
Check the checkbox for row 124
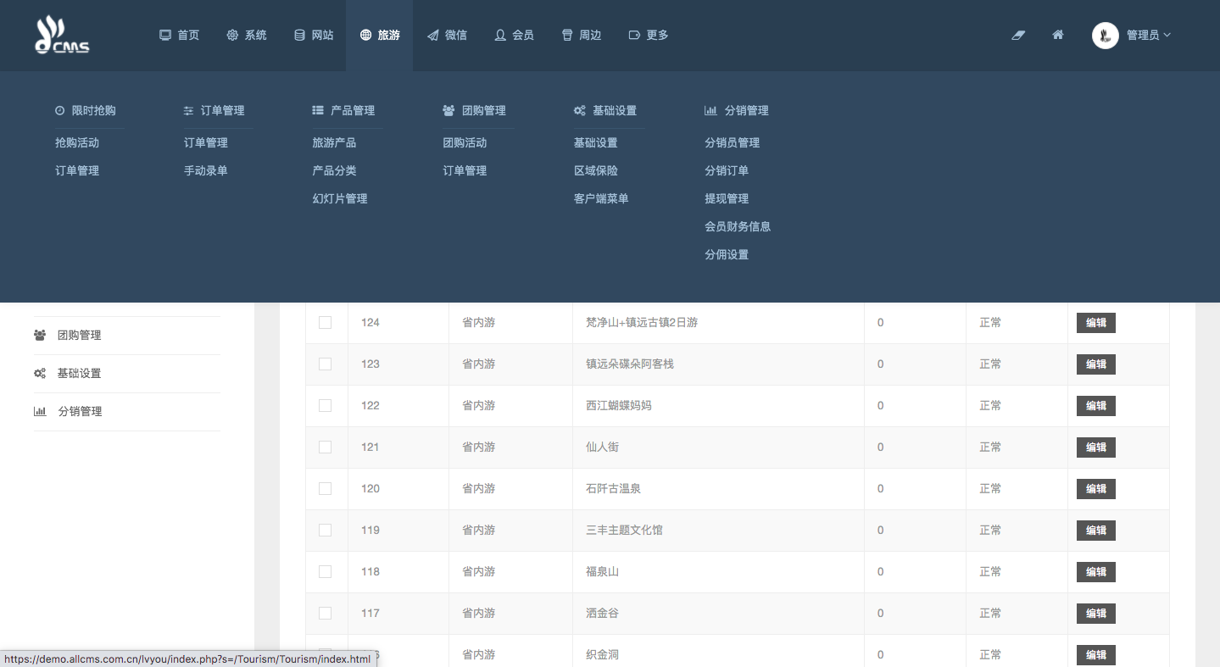pyautogui.click(x=325, y=322)
